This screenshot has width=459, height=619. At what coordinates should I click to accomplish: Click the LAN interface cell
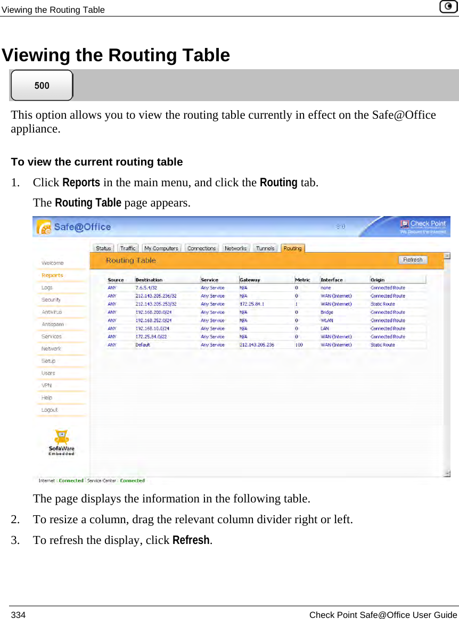point(325,328)
